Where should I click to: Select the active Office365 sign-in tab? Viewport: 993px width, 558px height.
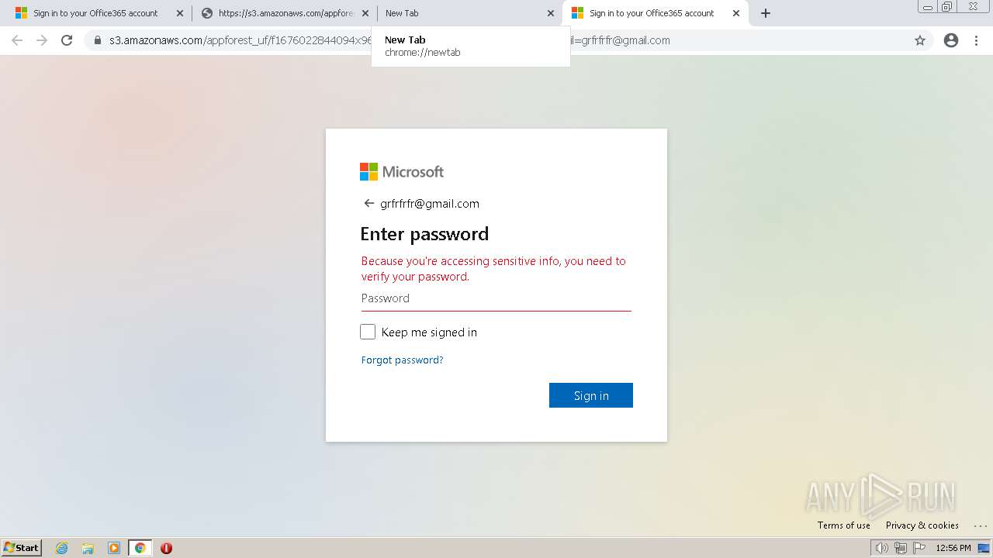click(x=655, y=13)
